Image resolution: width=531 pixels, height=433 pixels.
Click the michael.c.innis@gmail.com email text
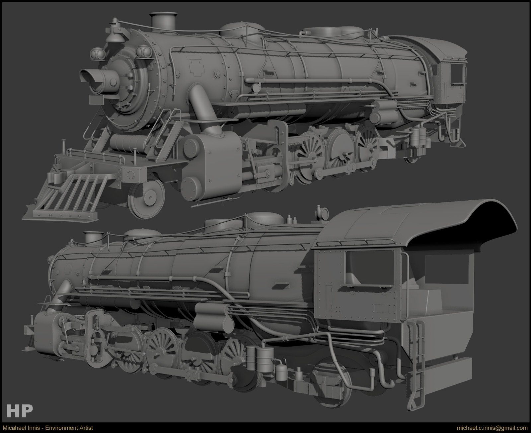point(492,428)
